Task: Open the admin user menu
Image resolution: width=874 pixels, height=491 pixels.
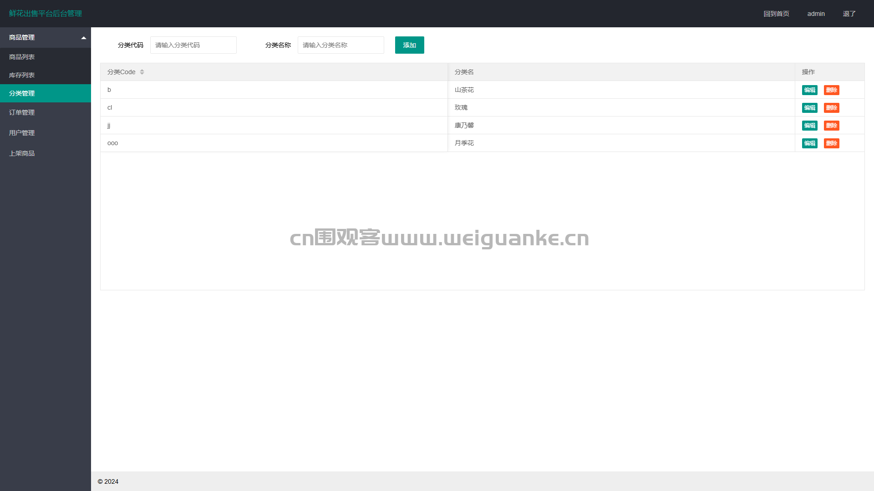Action: click(x=816, y=14)
